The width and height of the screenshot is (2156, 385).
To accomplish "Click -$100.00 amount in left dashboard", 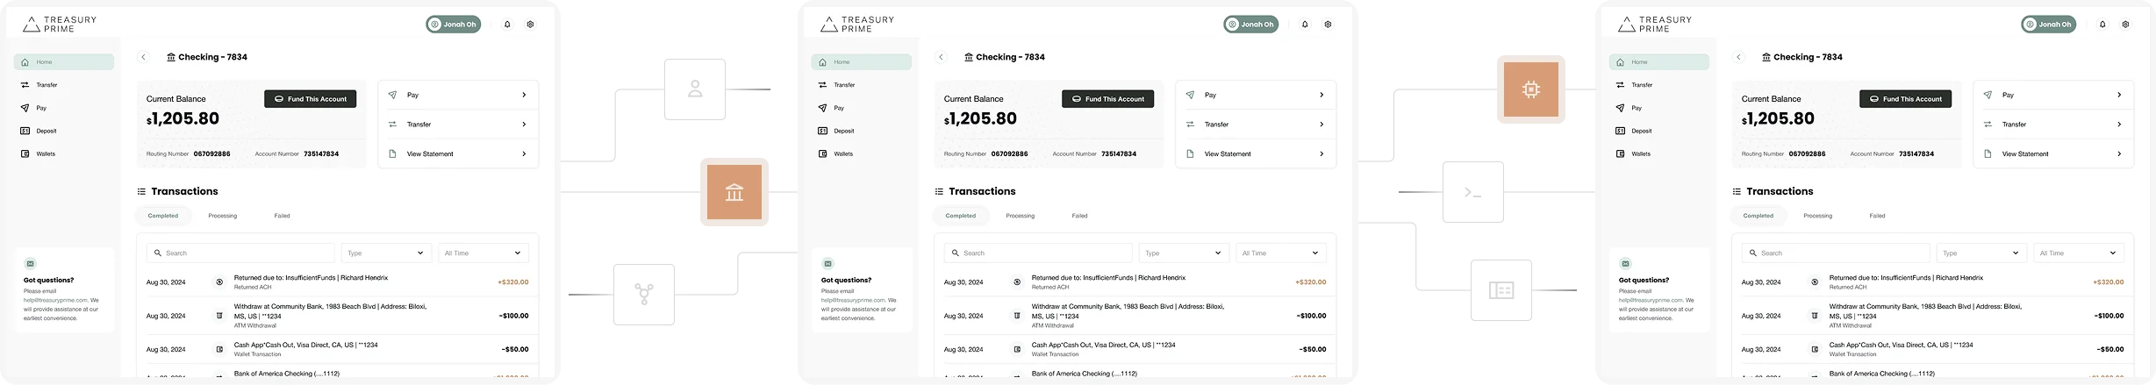I will click(514, 316).
